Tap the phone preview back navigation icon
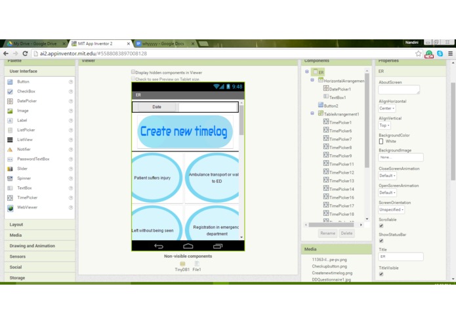This screenshot has width=456, height=324. pyautogui.click(x=159, y=246)
